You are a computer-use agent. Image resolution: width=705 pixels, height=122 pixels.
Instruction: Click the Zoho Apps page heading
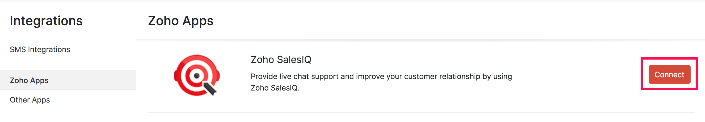point(181,21)
